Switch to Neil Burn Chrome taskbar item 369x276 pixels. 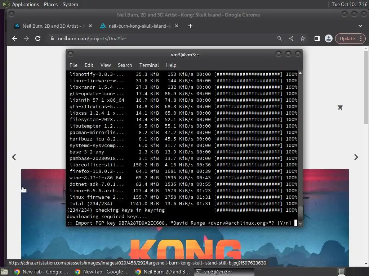pyautogui.click(x=163, y=272)
